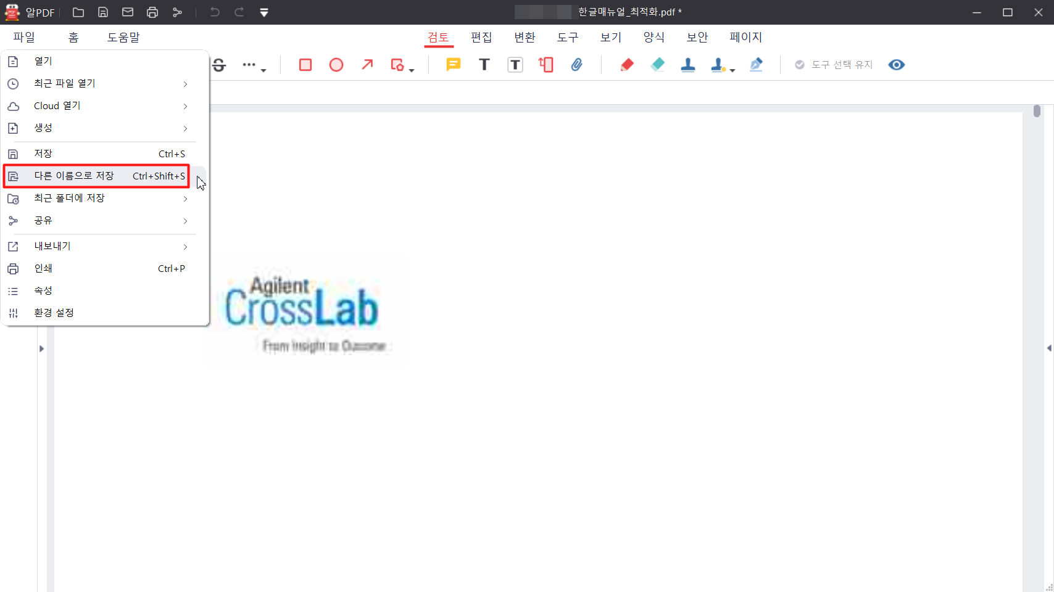Select the arrow drawing tool
This screenshot has height=592, width=1054.
pos(367,65)
